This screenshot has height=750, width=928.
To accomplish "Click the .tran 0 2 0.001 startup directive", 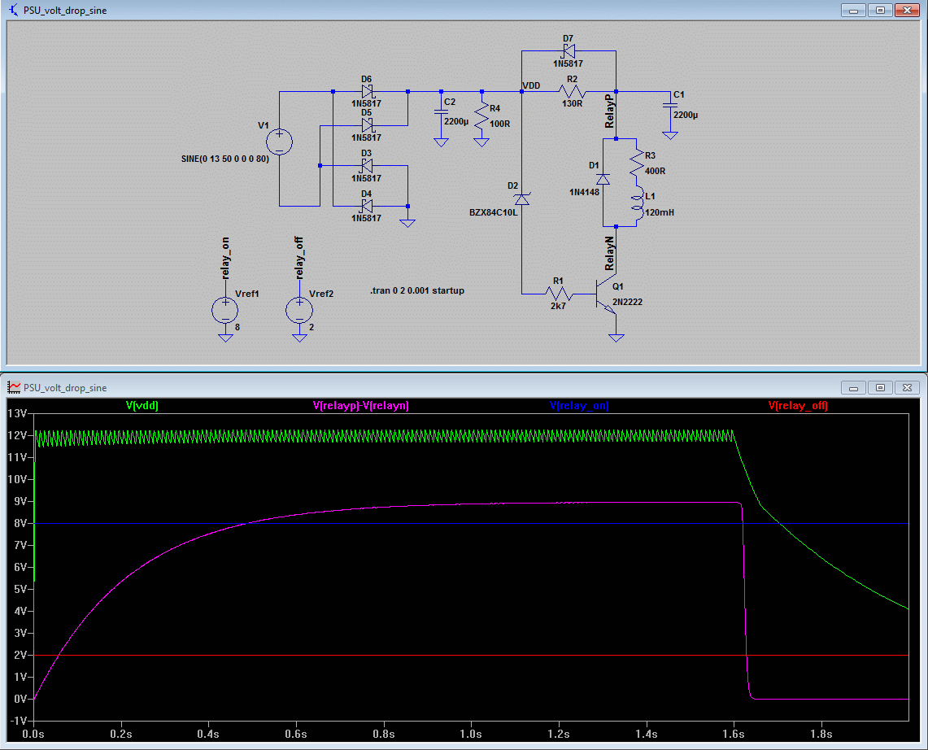I will [416, 290].
